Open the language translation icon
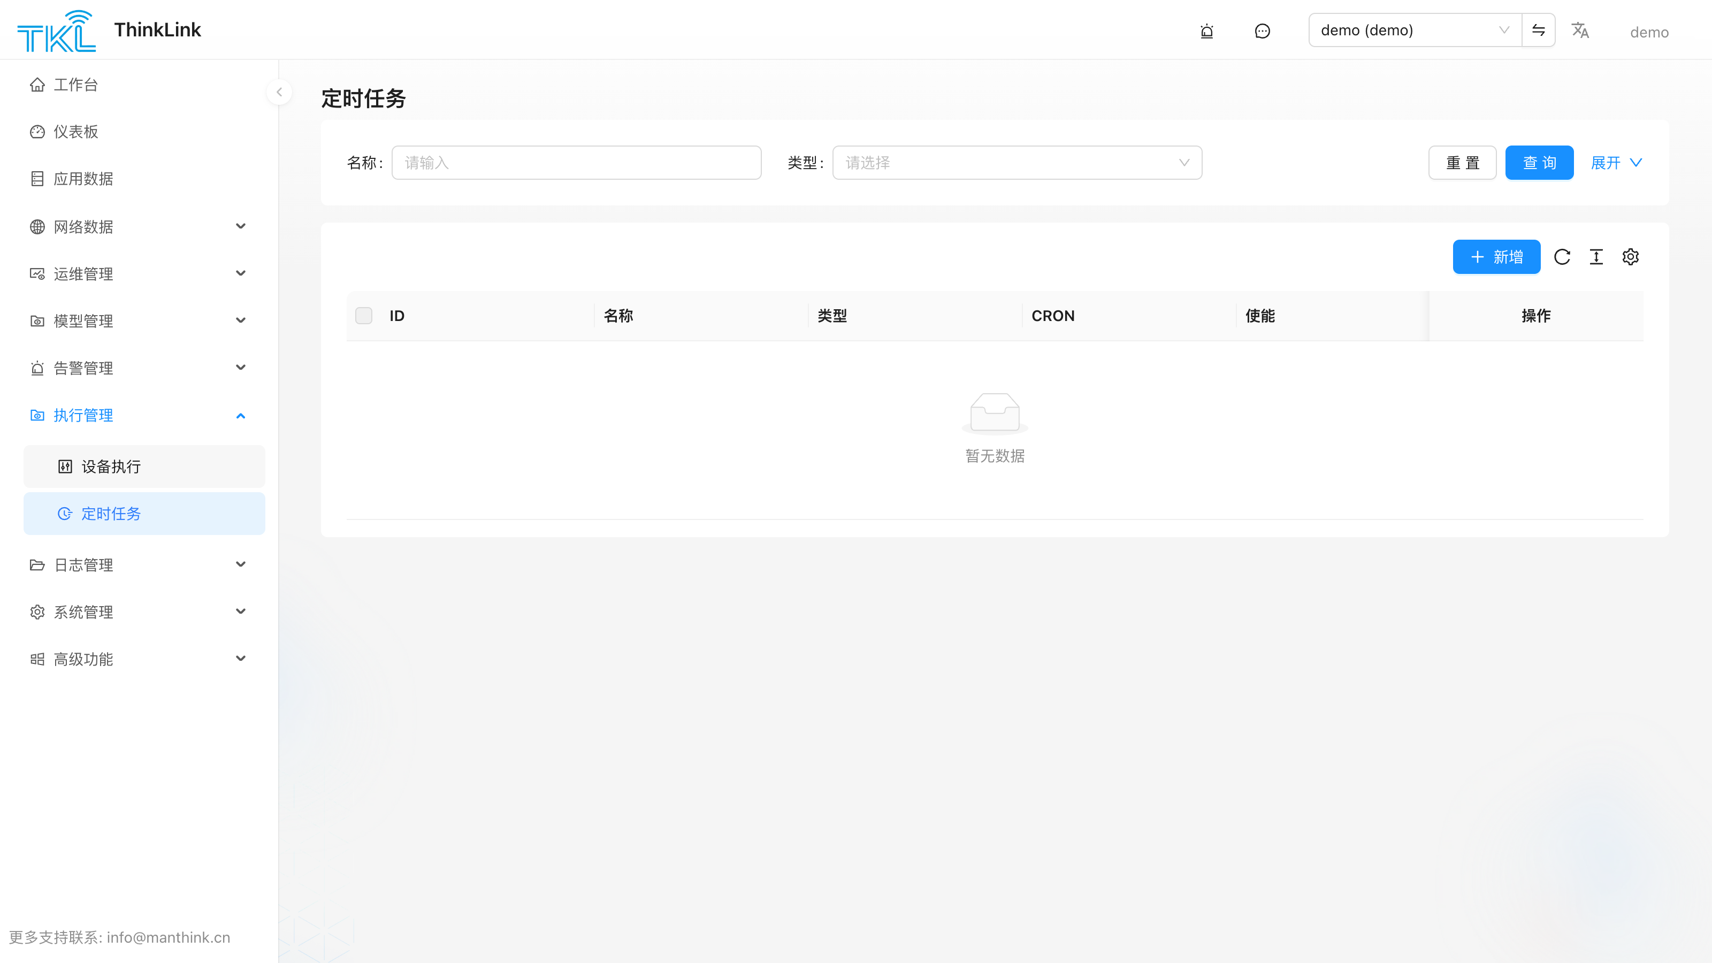Screen dimensions: 1712x963 point(1580,30)
